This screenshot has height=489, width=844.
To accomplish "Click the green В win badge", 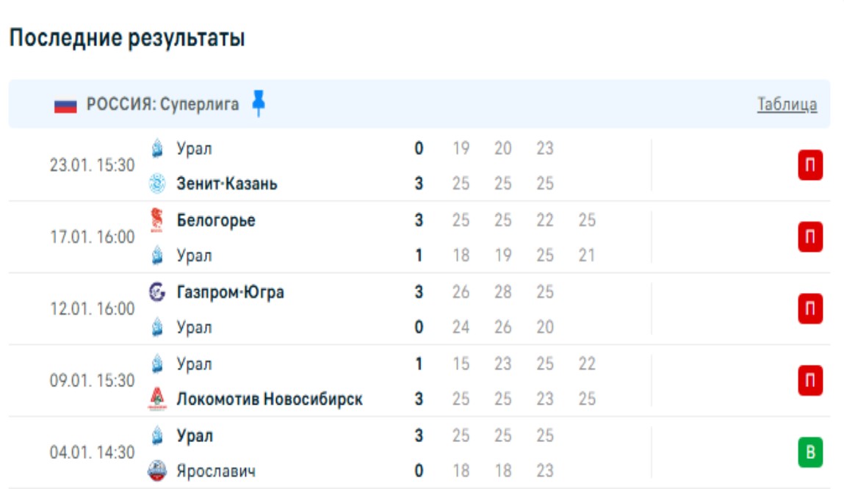I will click(810, 453).
